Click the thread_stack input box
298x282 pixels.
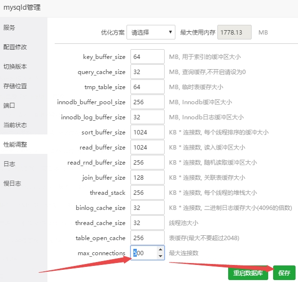pyautogui.click(x=148, y=192)
